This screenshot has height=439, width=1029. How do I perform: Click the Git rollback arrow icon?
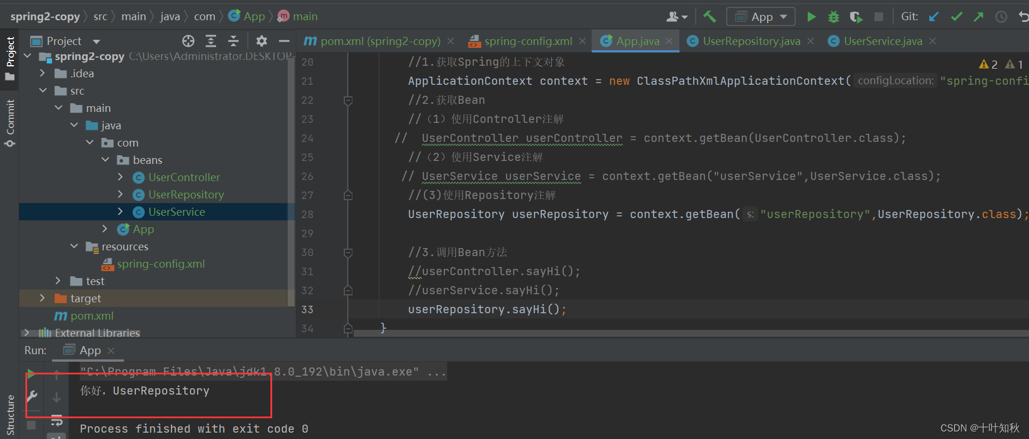click(1023, 17)
